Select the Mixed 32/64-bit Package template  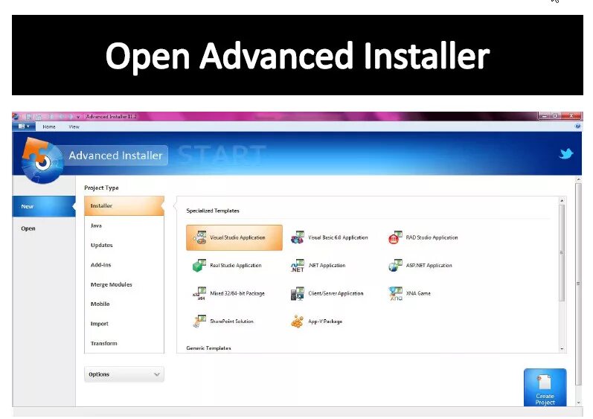pyautogui.click(x=228, y=293)
